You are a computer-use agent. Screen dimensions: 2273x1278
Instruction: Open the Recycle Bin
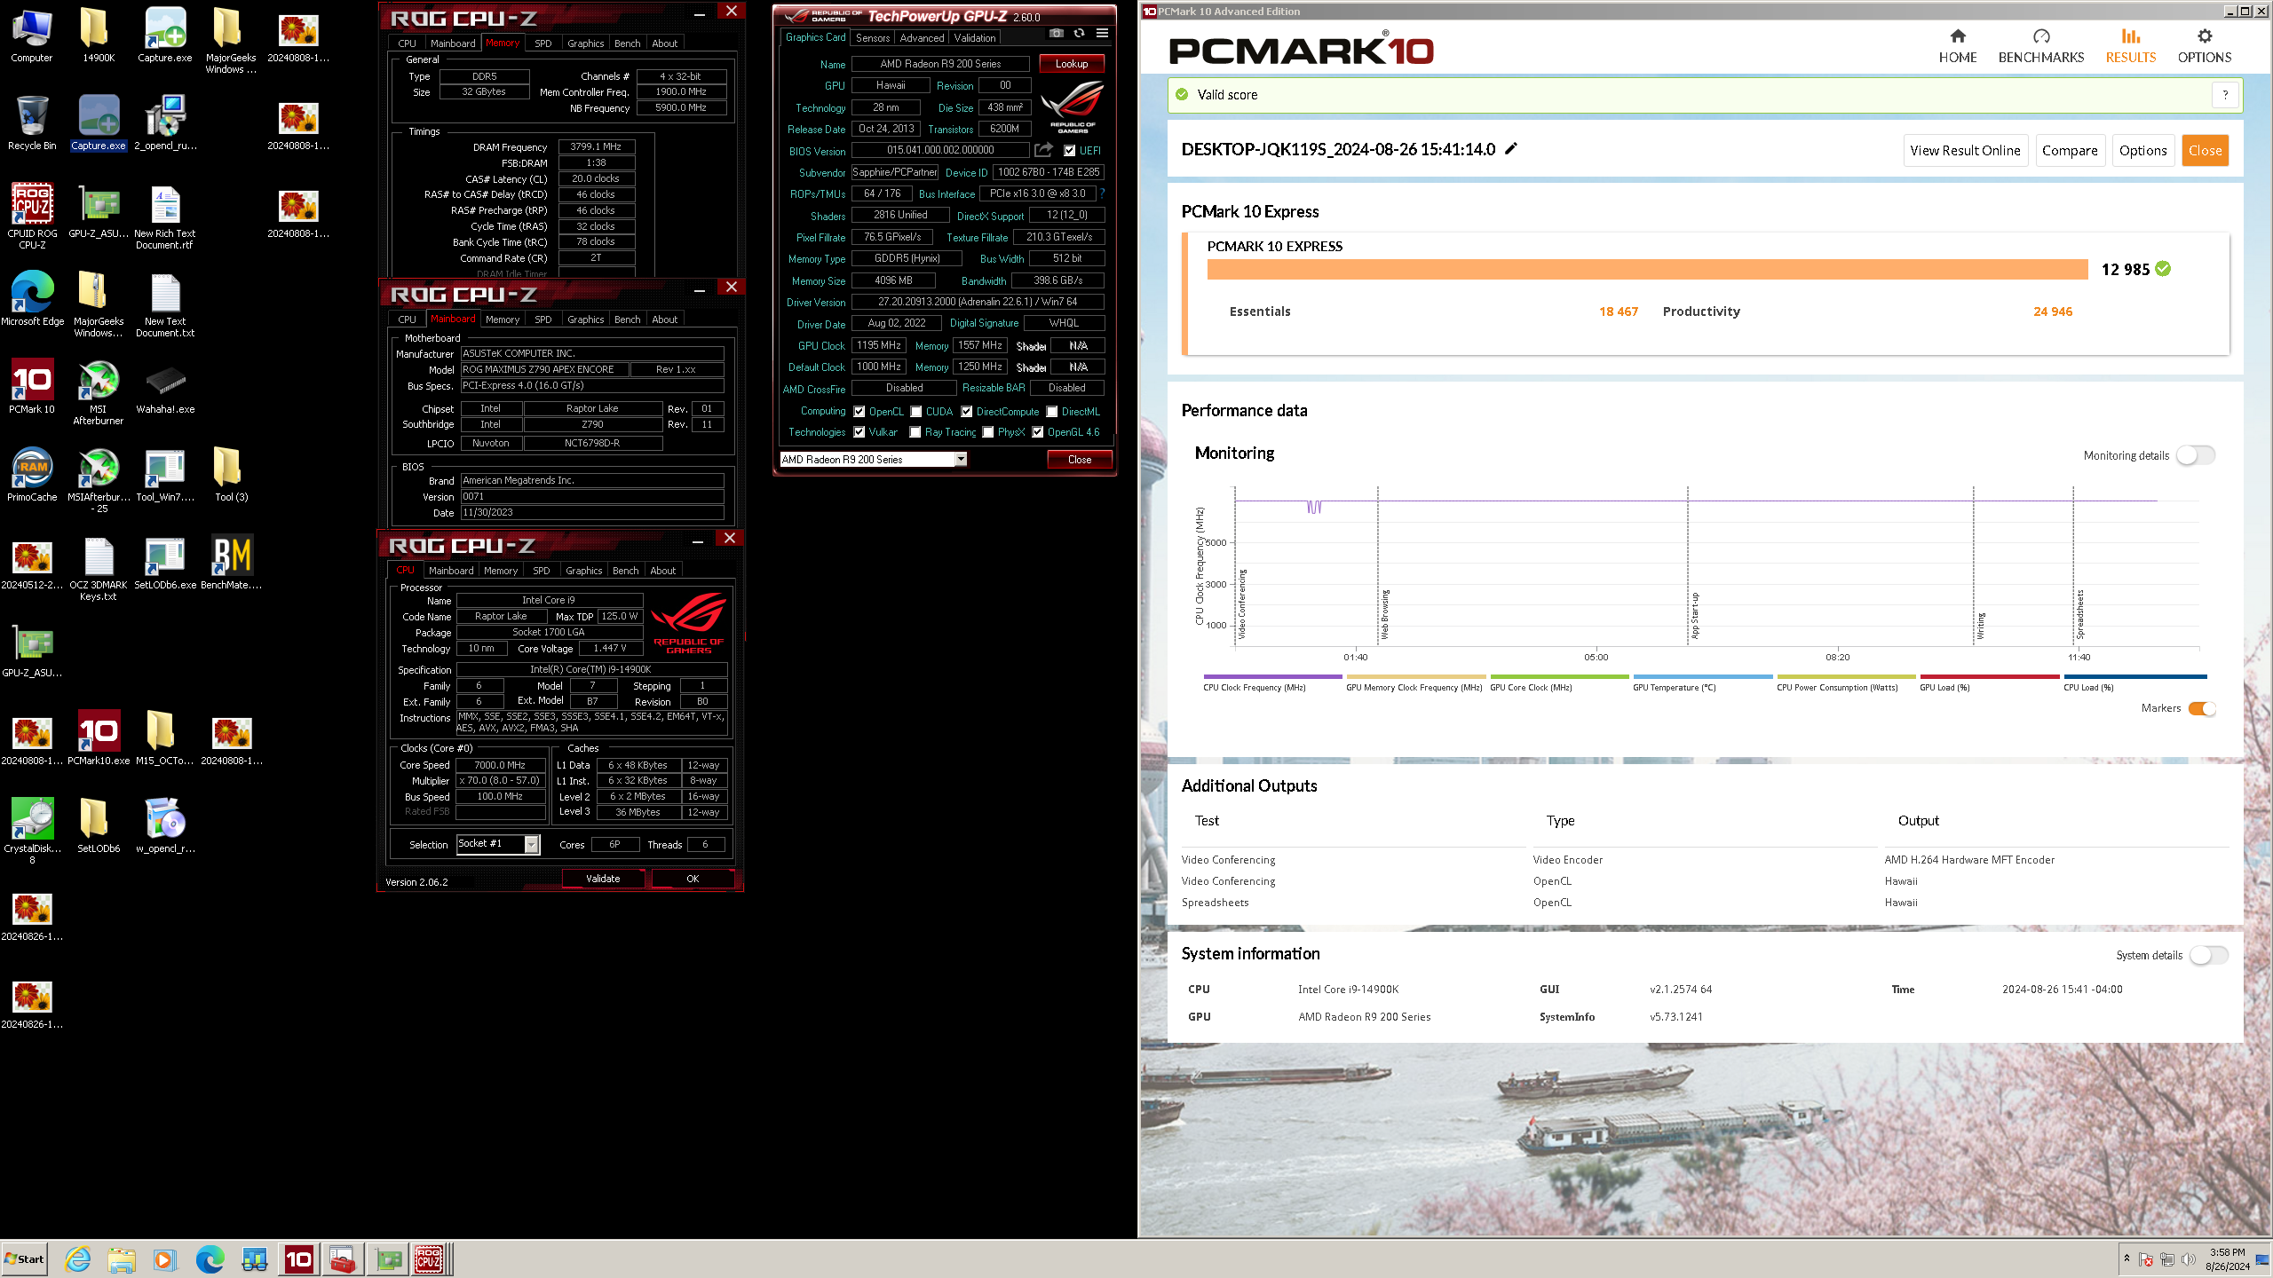pyautogui.click(x=32, y=122)
